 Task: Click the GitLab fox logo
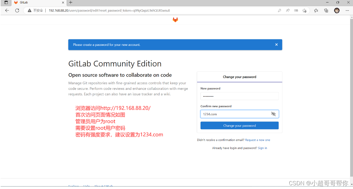pyautogui.click(x=175, y=20)
